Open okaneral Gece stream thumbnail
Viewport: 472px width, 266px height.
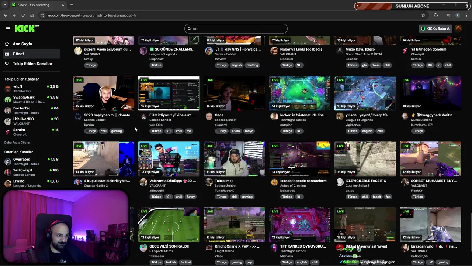point(234,93)
